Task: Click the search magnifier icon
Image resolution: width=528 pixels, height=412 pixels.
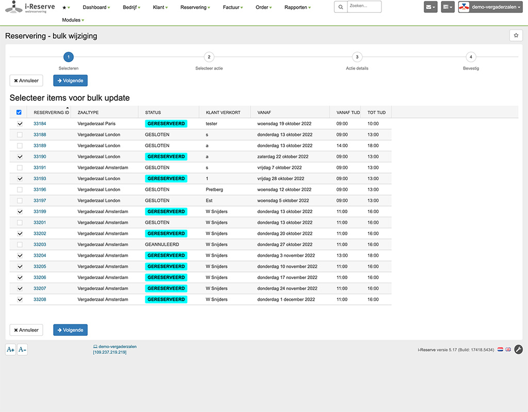Action: tap(340, 7)
